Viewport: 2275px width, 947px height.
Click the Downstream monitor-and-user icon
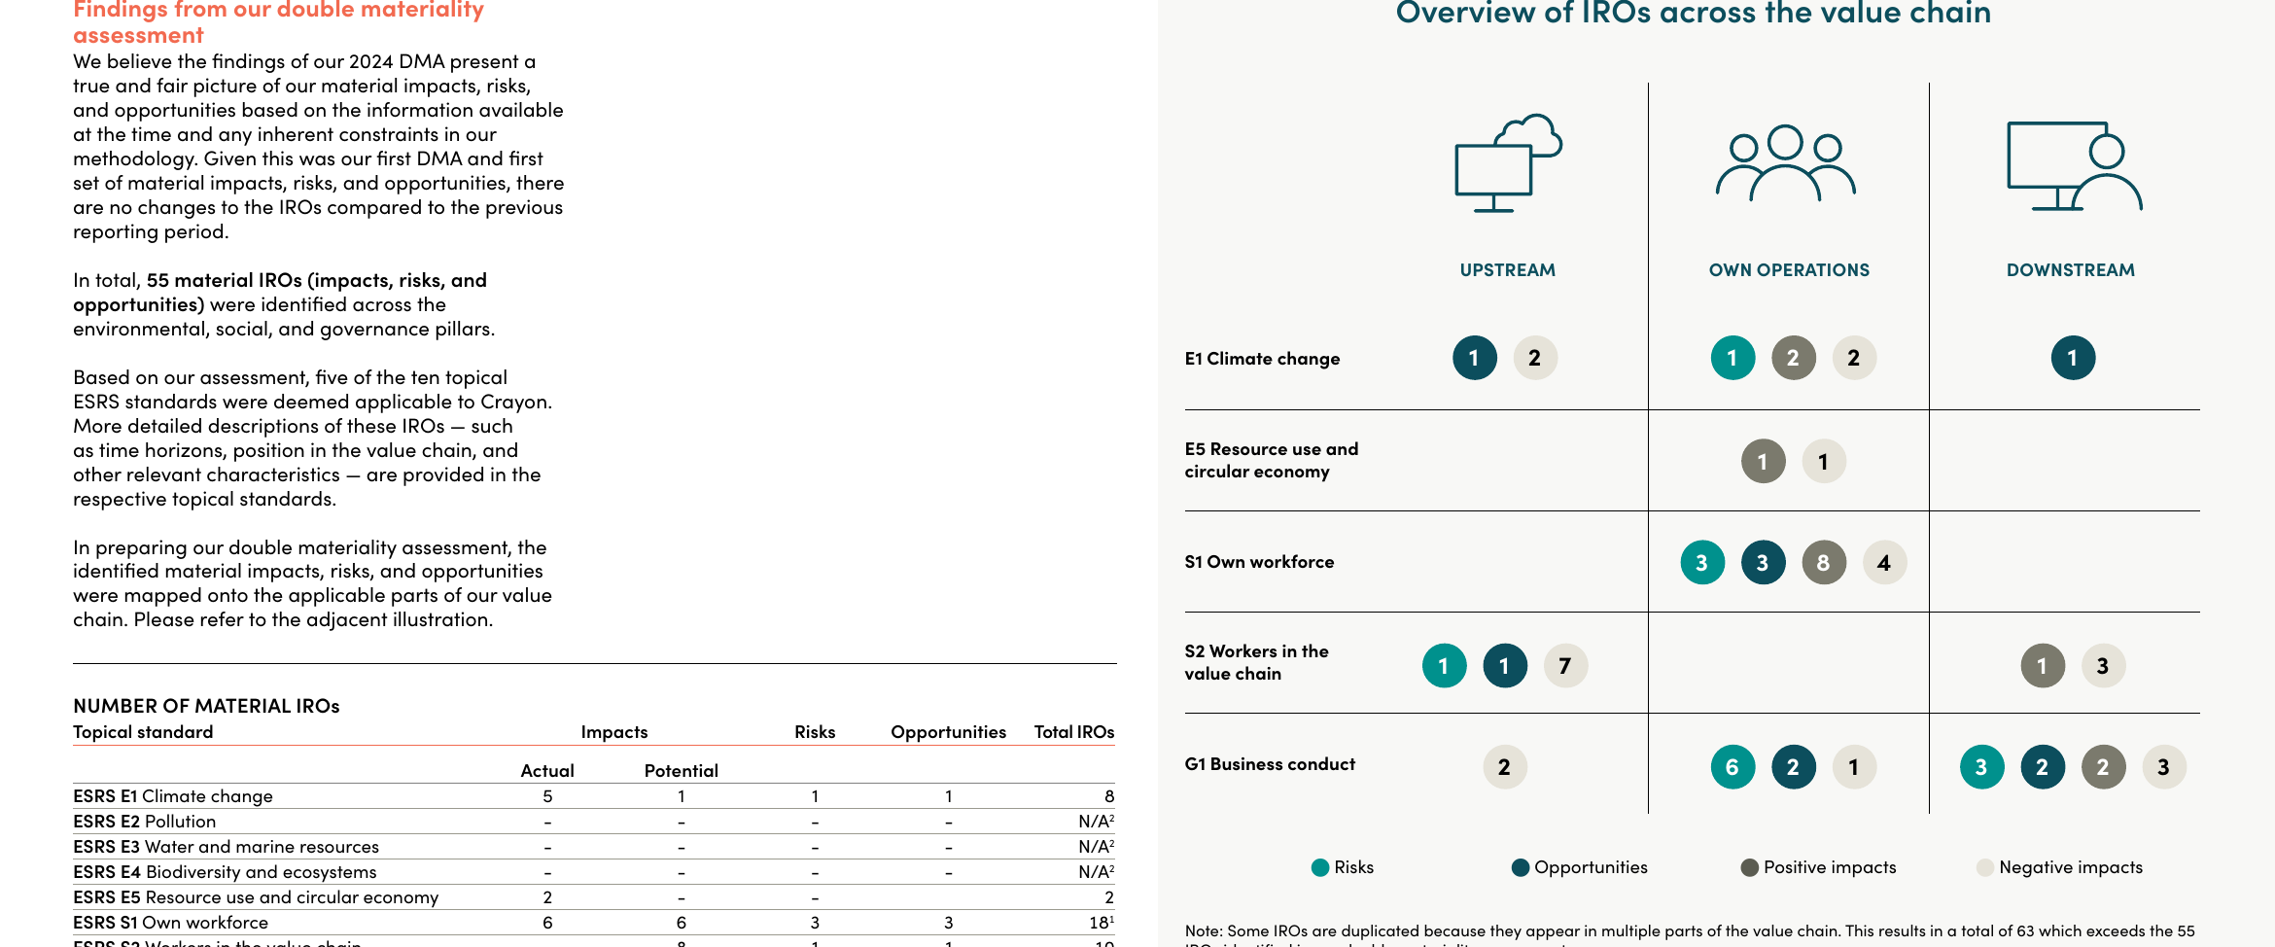[x=2075, y=166]
